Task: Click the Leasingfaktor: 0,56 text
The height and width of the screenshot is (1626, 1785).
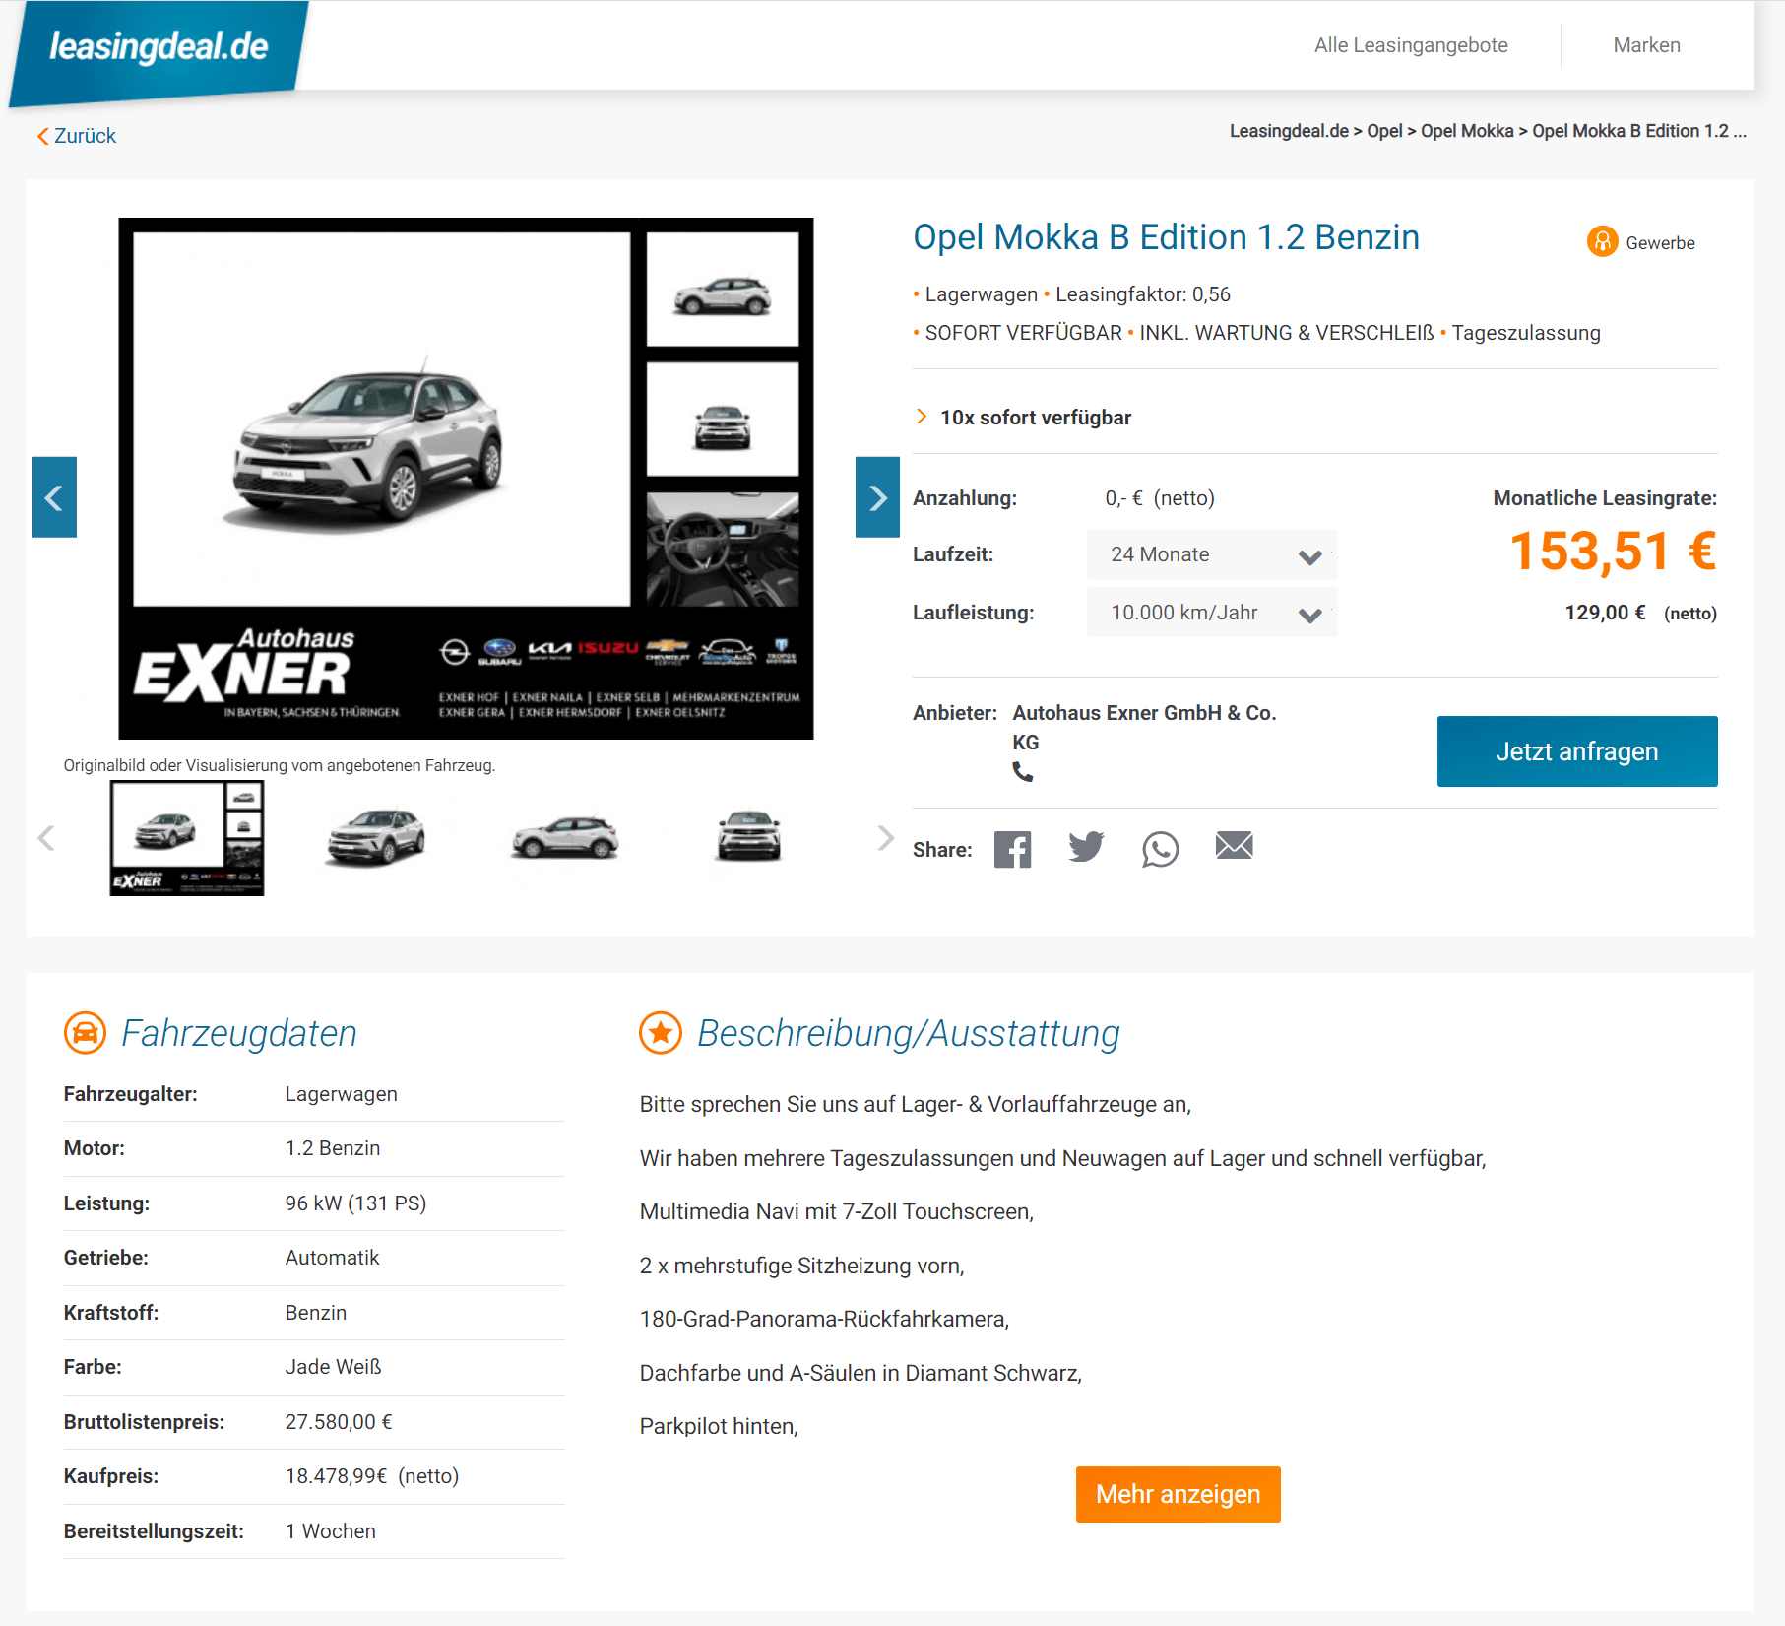Action: [1143, 294]
